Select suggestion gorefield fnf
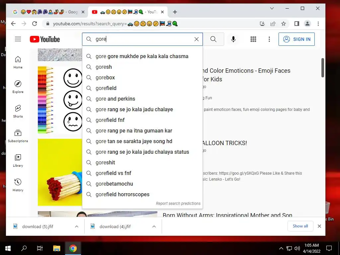The height and width of the screenshot is (255, 340). 142,120
